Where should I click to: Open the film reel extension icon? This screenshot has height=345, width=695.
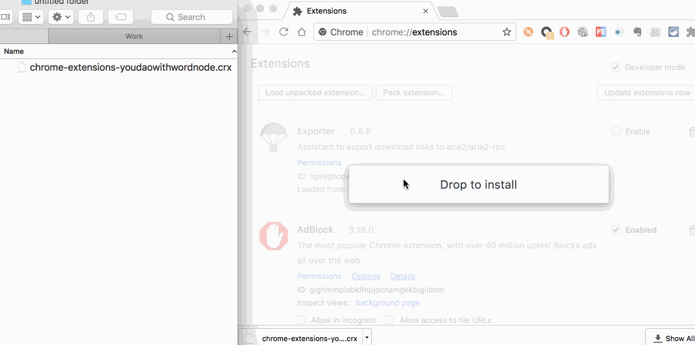(x=583, y=32)
